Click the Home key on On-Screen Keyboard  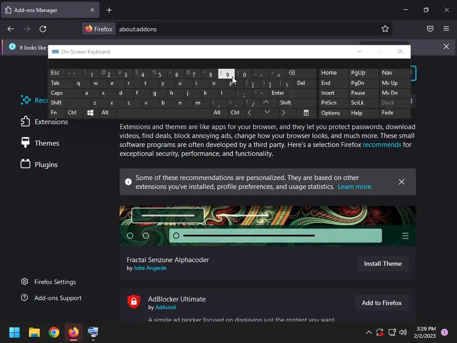(333, 73)
